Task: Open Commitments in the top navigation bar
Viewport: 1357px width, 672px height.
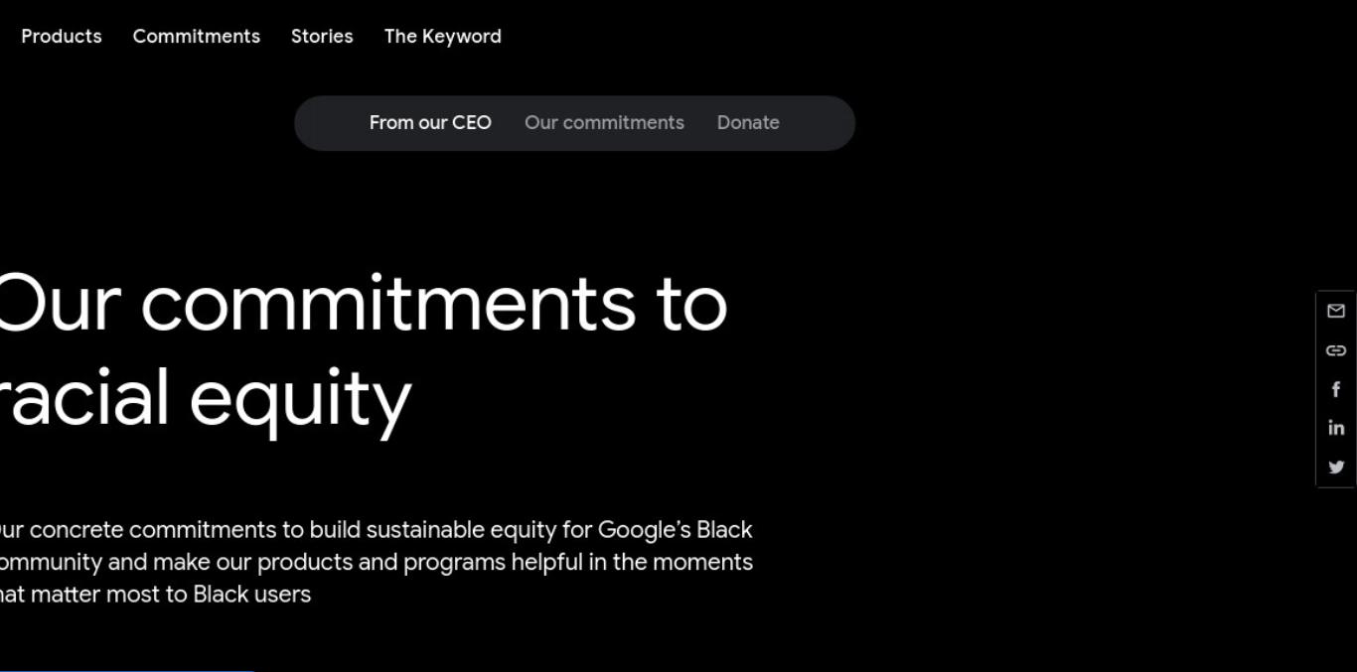Action: pos(197,36)
